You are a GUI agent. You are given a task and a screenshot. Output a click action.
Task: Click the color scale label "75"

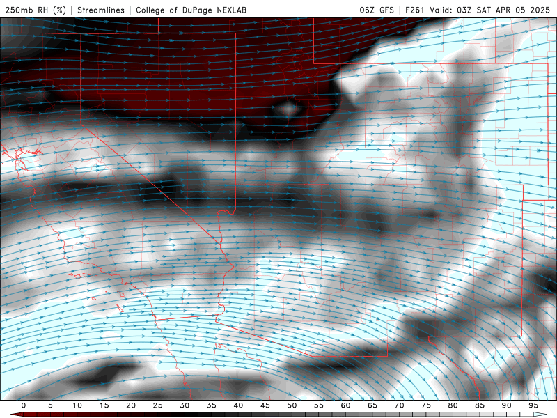[x=426, y=405]
